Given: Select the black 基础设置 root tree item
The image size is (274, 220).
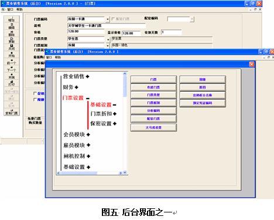Looking at the screenshot, I should coord(74,167).
